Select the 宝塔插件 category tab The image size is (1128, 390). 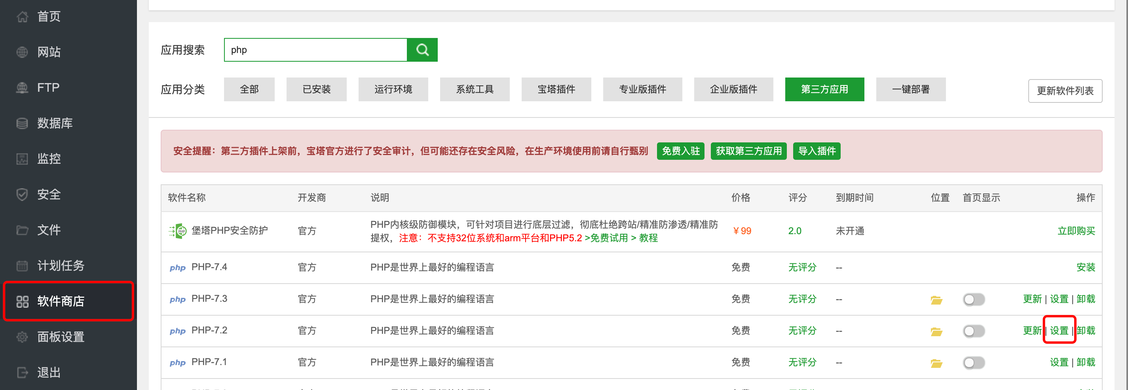coord(556,89)
